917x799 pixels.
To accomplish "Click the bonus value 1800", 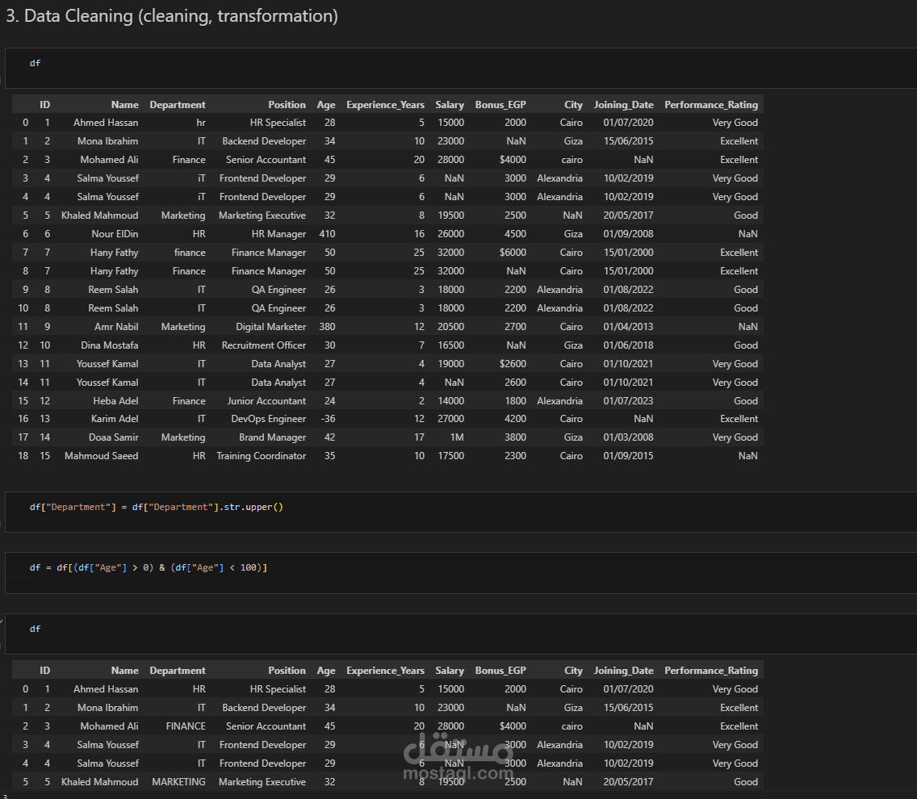I will [x=515, y=401].
